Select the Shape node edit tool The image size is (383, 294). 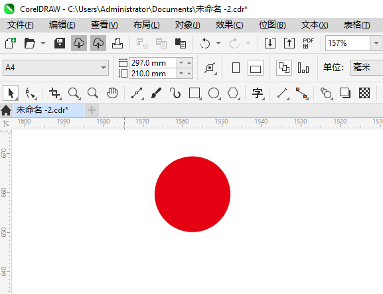pyautogui.click(x=31, y=94)
